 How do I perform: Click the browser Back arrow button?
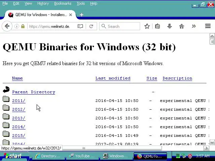click(x=7, y=26)
